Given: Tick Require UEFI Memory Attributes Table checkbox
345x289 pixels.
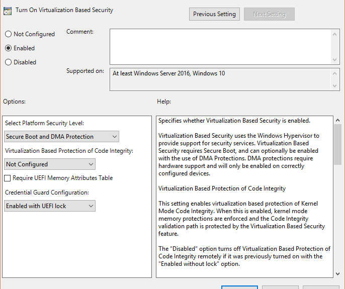Looking at the screenshot, I should coord(8,178).
